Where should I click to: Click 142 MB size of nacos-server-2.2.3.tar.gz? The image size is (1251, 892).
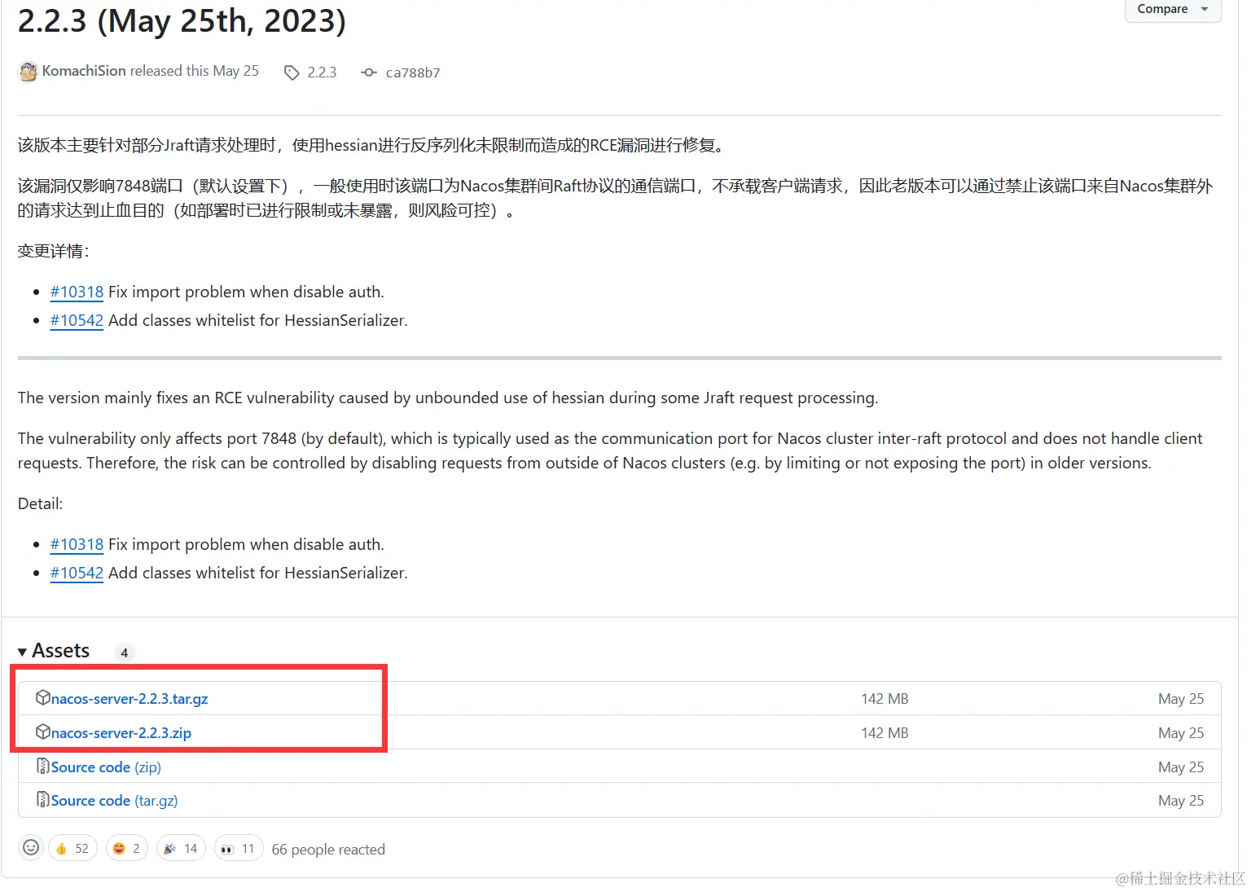coord(884,699)
